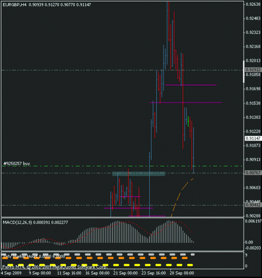
Task: Click price axis label 0.91858
Action: [253, 75]
